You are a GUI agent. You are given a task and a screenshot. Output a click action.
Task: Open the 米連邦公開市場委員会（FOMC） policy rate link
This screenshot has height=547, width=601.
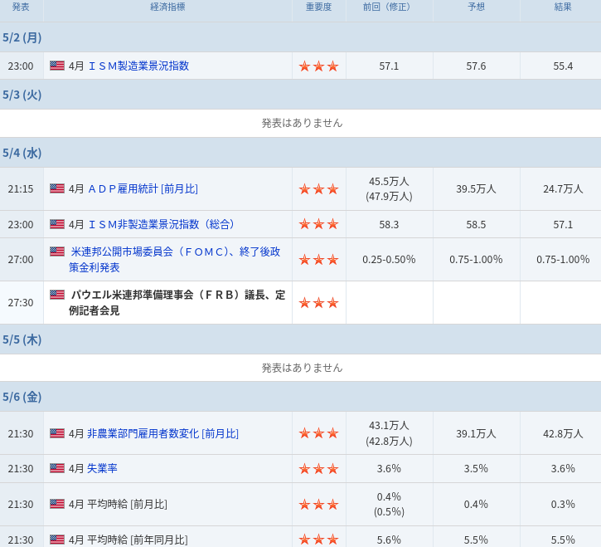[175, 260]
